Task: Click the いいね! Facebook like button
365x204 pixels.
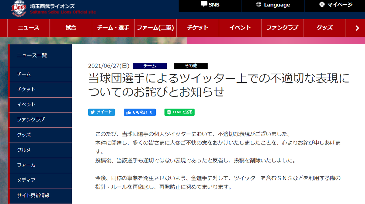Action: [140, 112]
